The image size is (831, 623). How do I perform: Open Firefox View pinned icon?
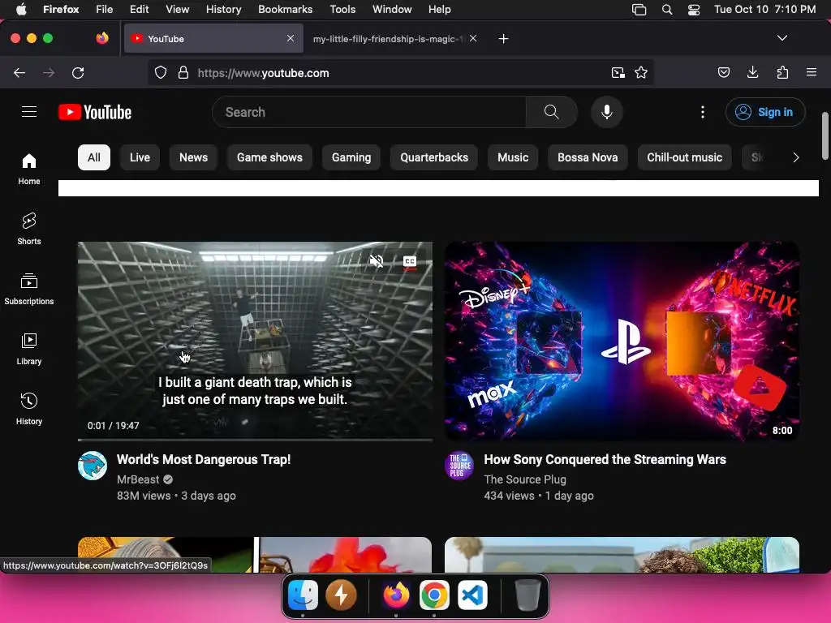click(102, 38)
